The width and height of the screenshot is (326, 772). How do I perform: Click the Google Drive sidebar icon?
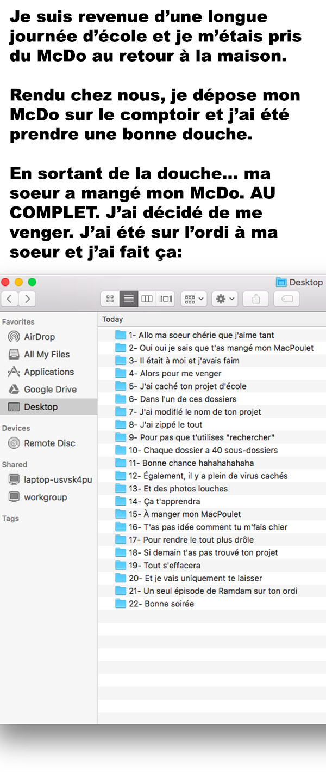coord(14,389)
